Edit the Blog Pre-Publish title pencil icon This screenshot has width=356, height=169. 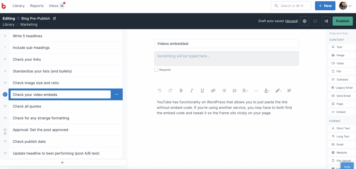(54, 18)
